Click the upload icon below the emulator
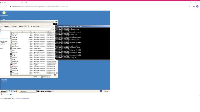The image size is (200, 112). [2, 94]
